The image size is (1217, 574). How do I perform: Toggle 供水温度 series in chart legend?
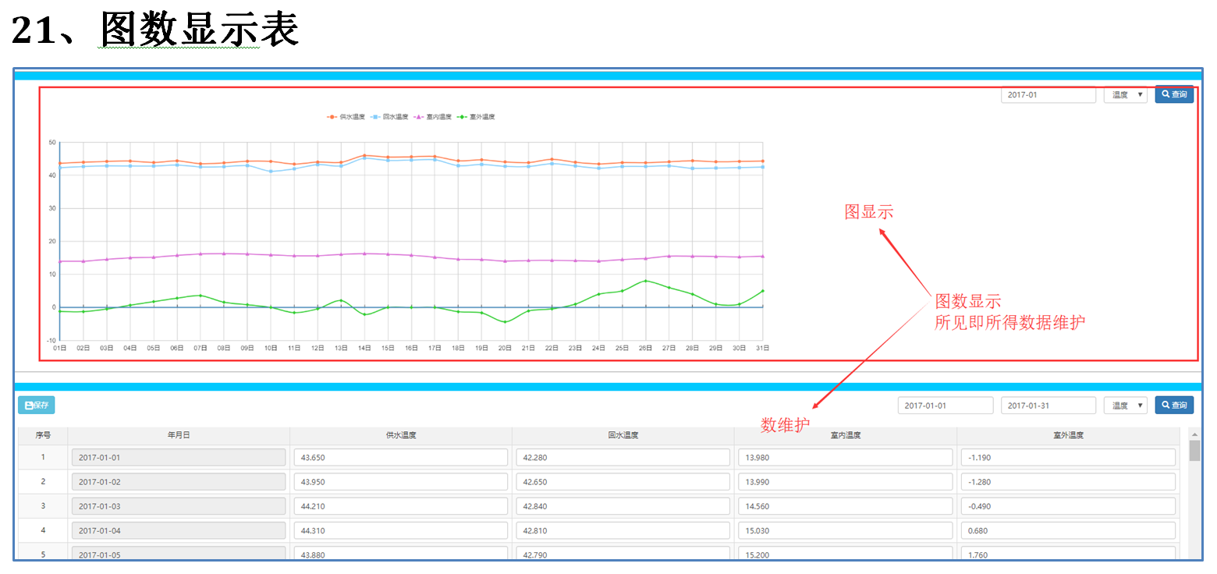click(x=346, y=117)
